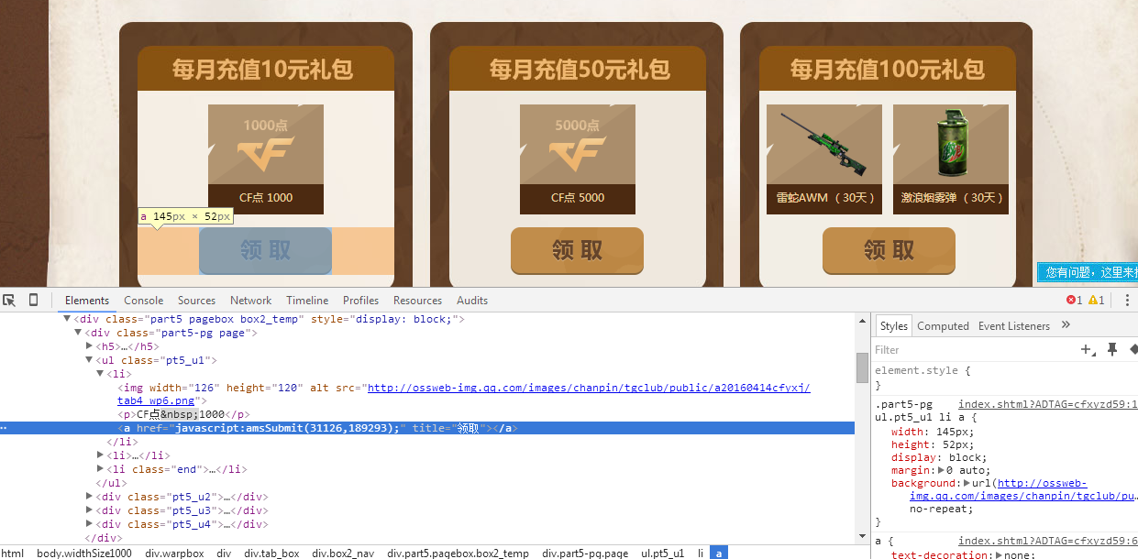Click the yellow warning count indicator
1138x559 pixels.
1096,301
